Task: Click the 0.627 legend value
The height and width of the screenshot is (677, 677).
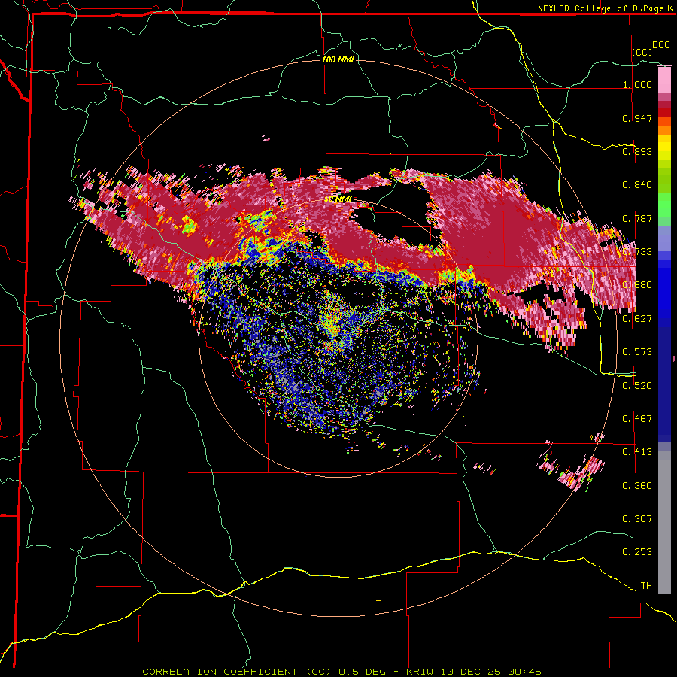Action: point(637,319)
